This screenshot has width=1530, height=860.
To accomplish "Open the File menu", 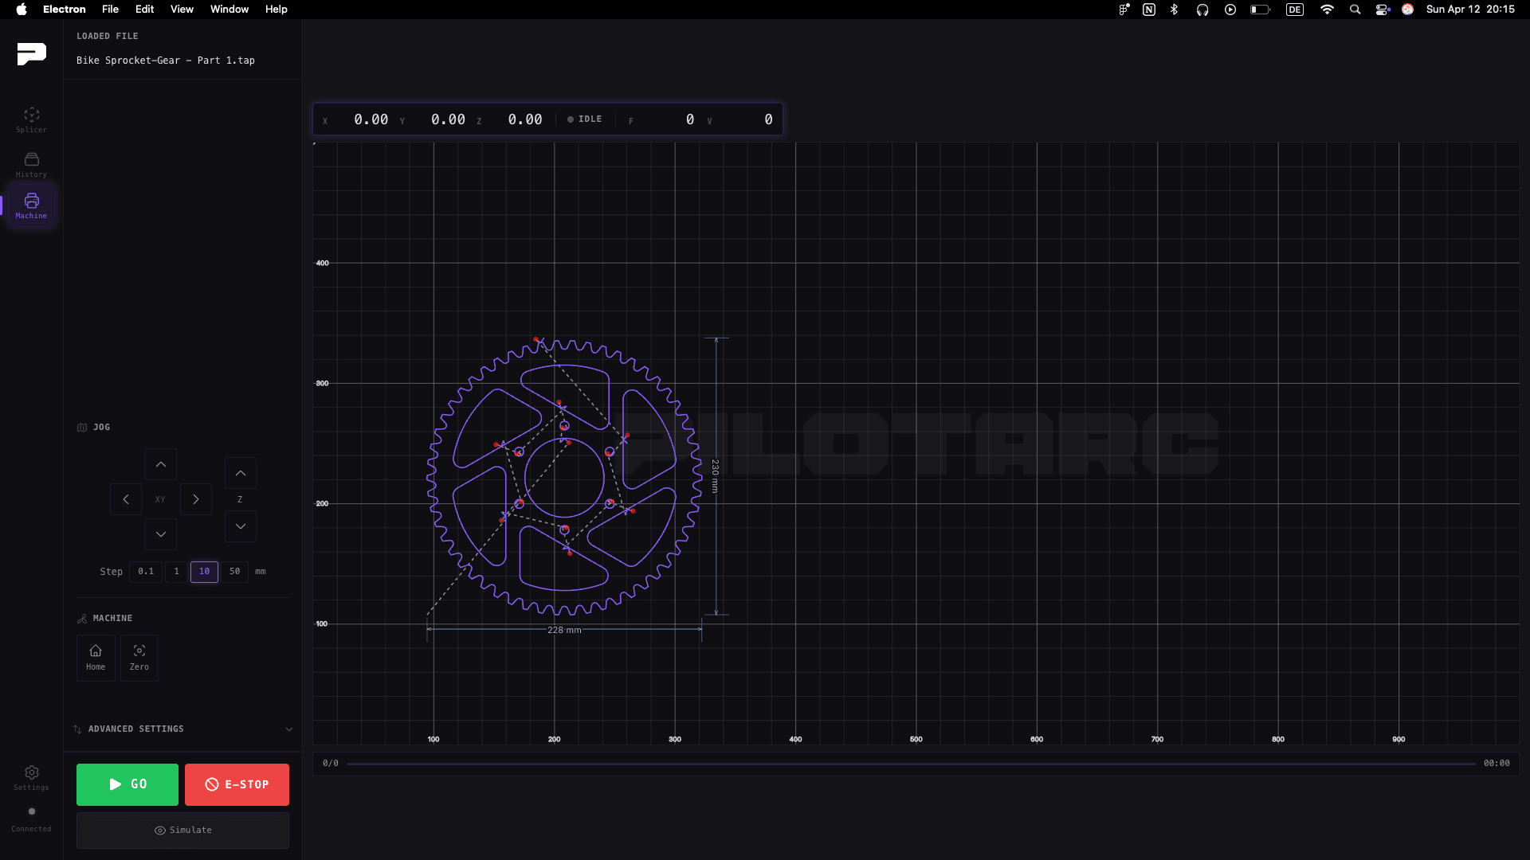I will 111,10.
